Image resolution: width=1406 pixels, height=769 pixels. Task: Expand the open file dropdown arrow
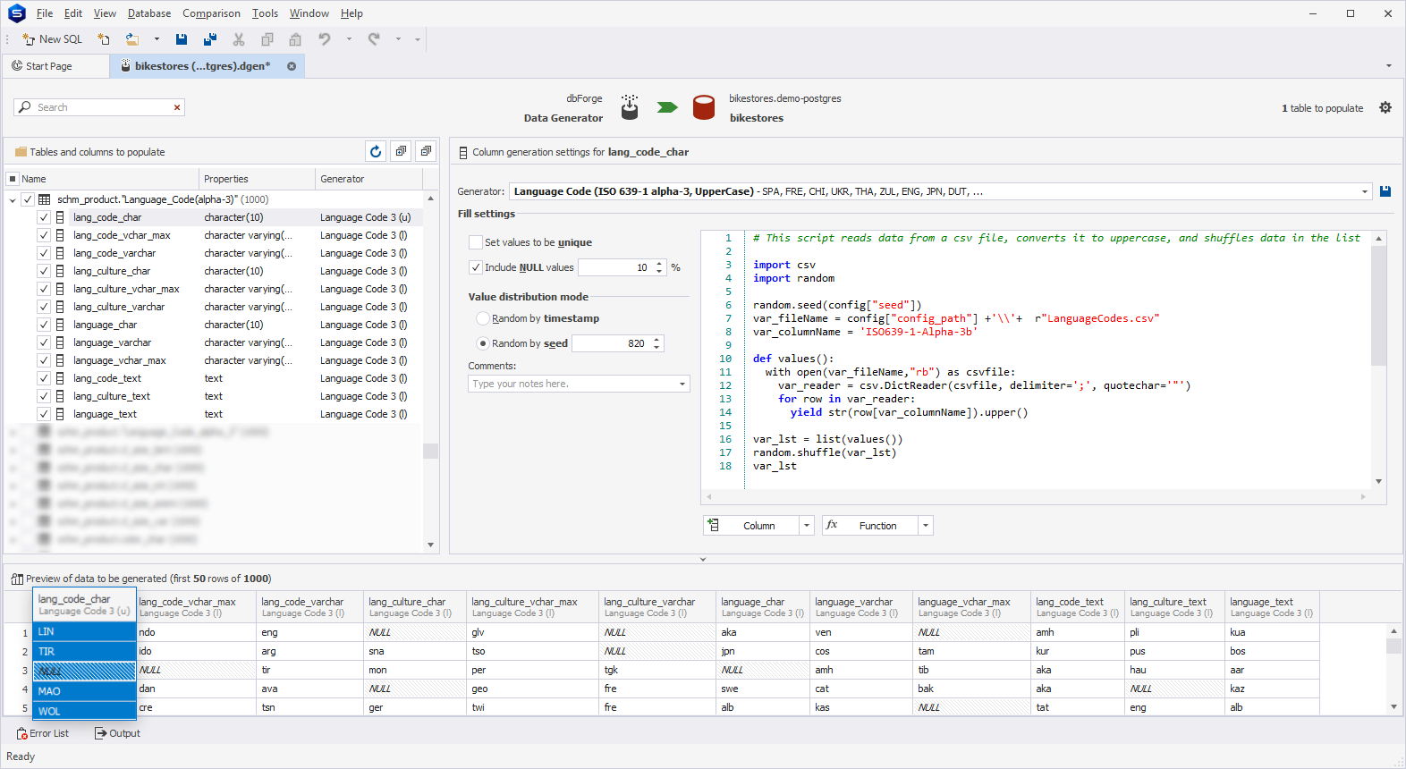tap(157, 39)
